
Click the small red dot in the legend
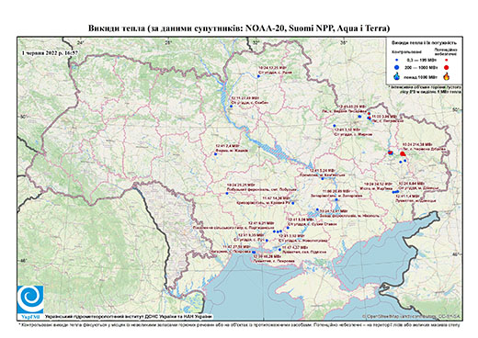pos(446,61)
